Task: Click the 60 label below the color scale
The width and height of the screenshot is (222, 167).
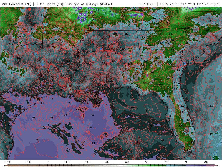Action: [167, 162]
